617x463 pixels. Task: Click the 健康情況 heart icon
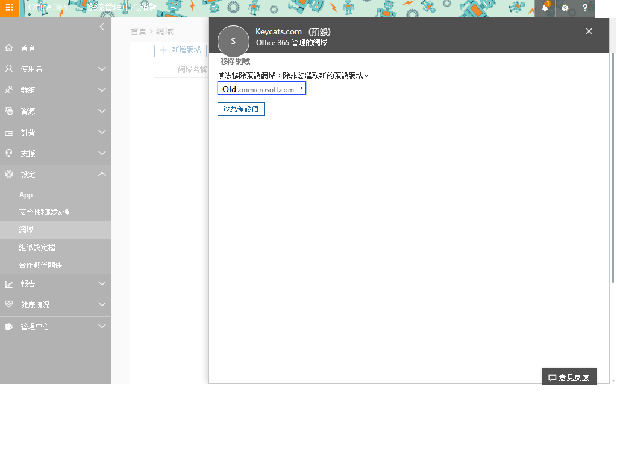coord(9,304)
